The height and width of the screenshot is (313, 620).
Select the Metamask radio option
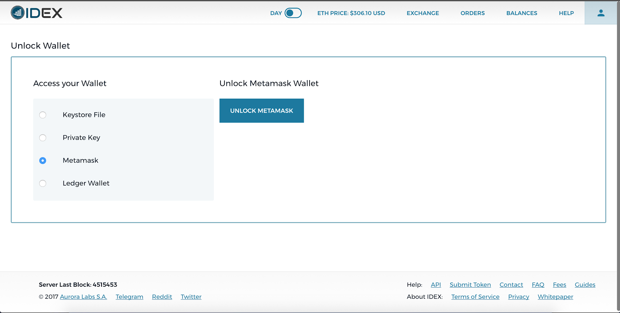pos(43,161)
